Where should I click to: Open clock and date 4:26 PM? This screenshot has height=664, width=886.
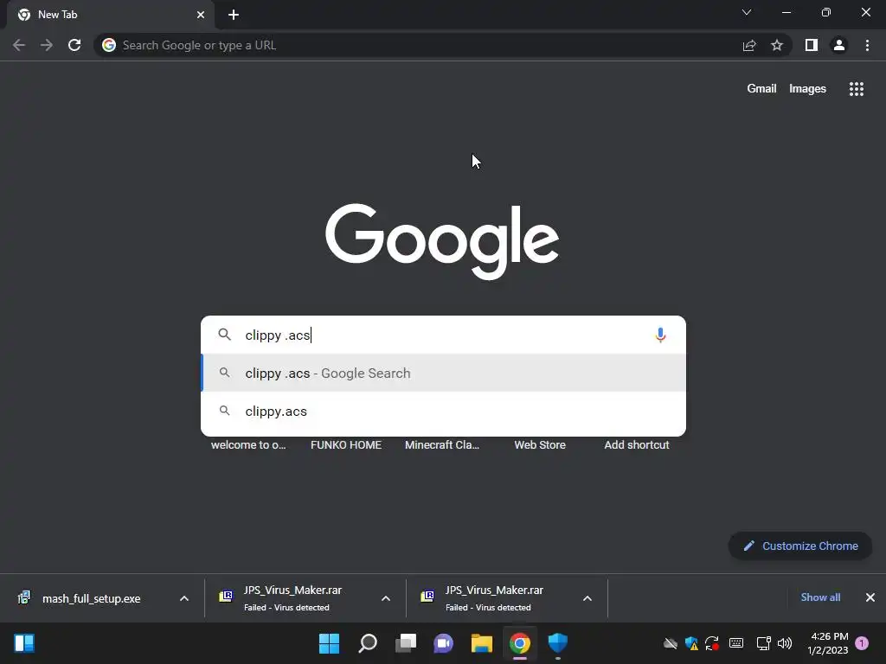[x=828, y=643]
